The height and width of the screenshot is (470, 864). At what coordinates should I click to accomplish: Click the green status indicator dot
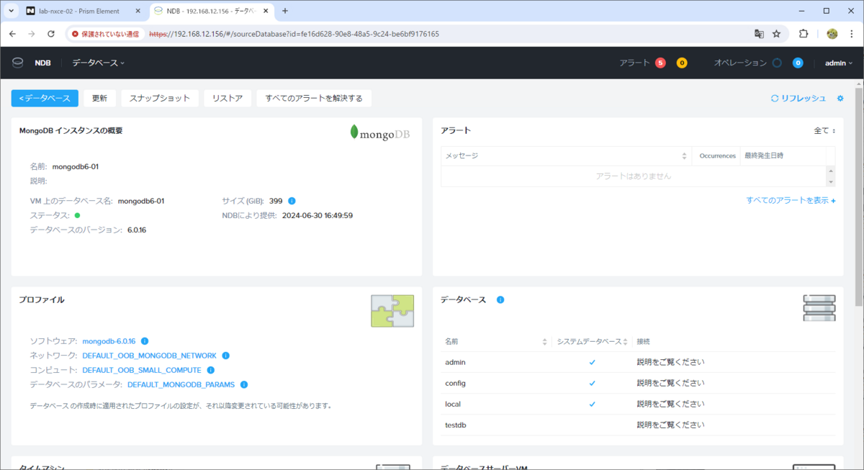(x=77, y=215)
